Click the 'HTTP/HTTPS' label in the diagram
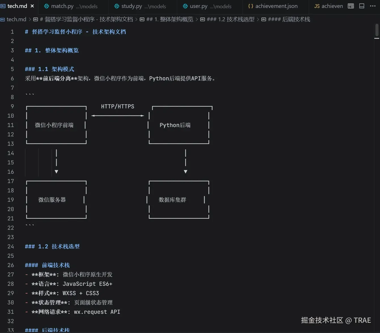The height and width of the screenshot is (333, 380). [118, 106]
